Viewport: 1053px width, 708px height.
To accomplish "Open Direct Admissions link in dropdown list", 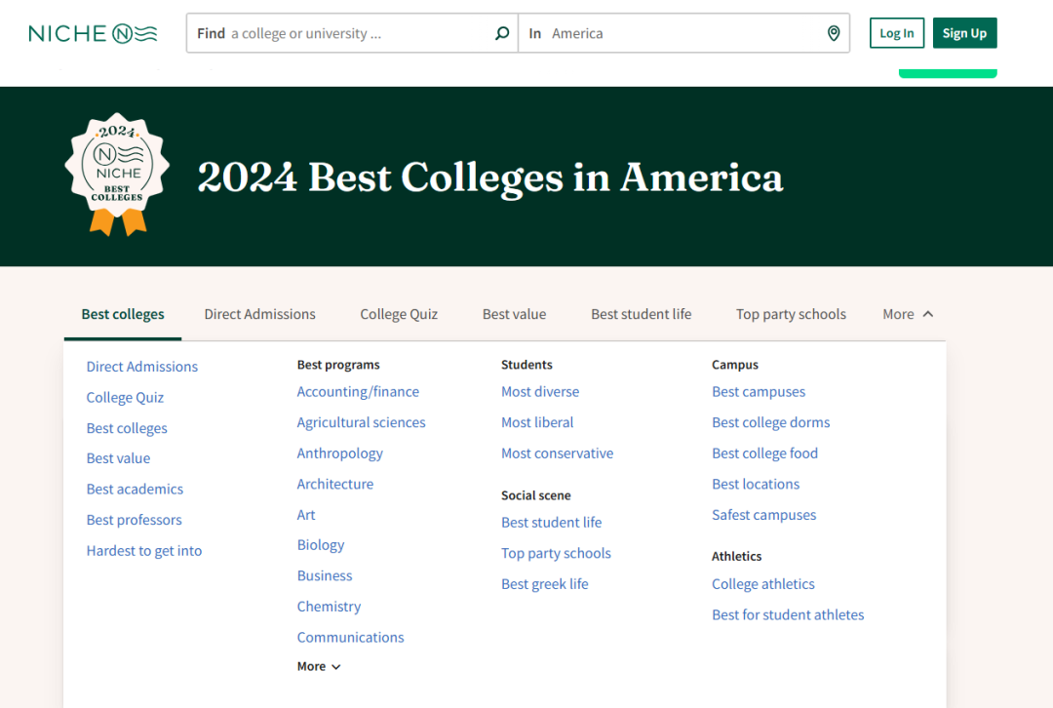I will click(x=142, y=366).
